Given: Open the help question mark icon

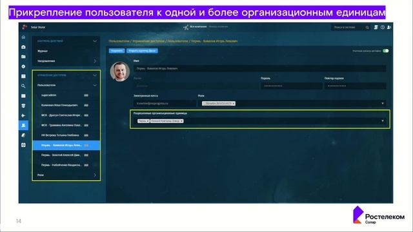Looking at the screenshot, I should coord(383,27).
